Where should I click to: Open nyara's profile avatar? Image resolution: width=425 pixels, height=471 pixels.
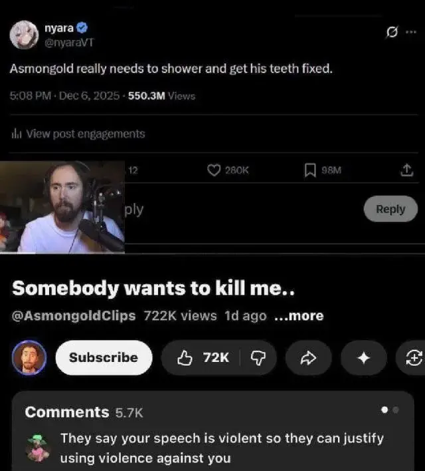coord(24,35)
